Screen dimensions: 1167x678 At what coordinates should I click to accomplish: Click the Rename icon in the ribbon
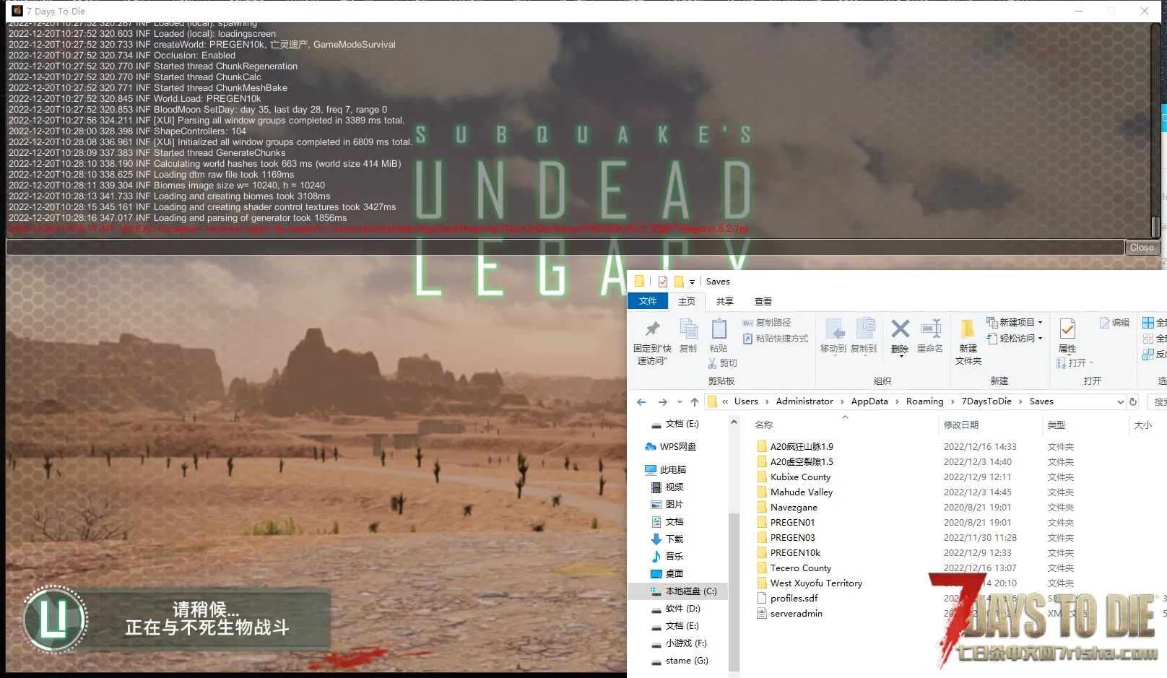point(930,329)
